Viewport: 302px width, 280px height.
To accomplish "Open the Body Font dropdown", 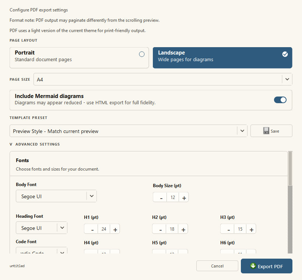I will (x=56, y=196).
